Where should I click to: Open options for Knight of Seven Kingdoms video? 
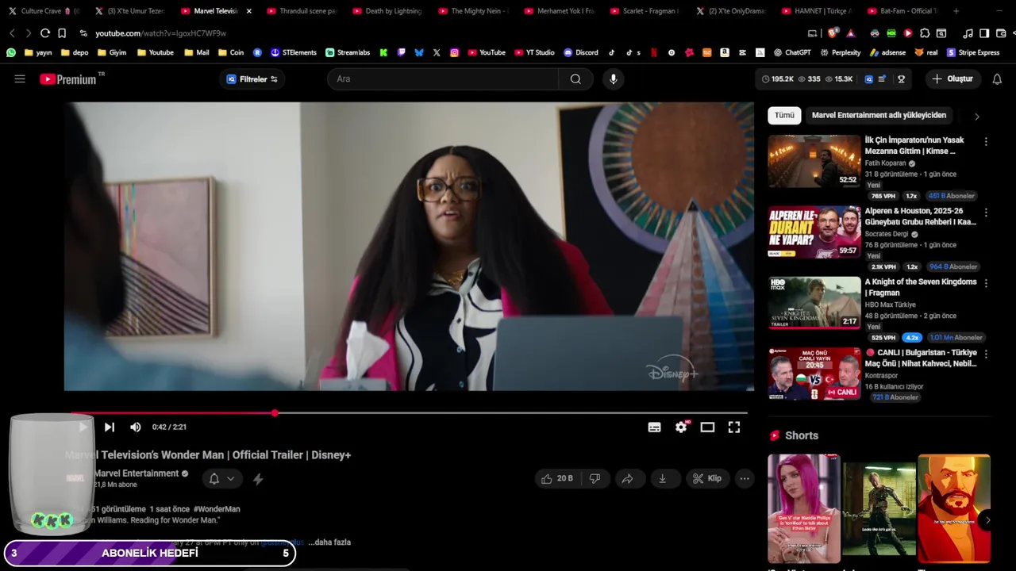click(986, 283)
